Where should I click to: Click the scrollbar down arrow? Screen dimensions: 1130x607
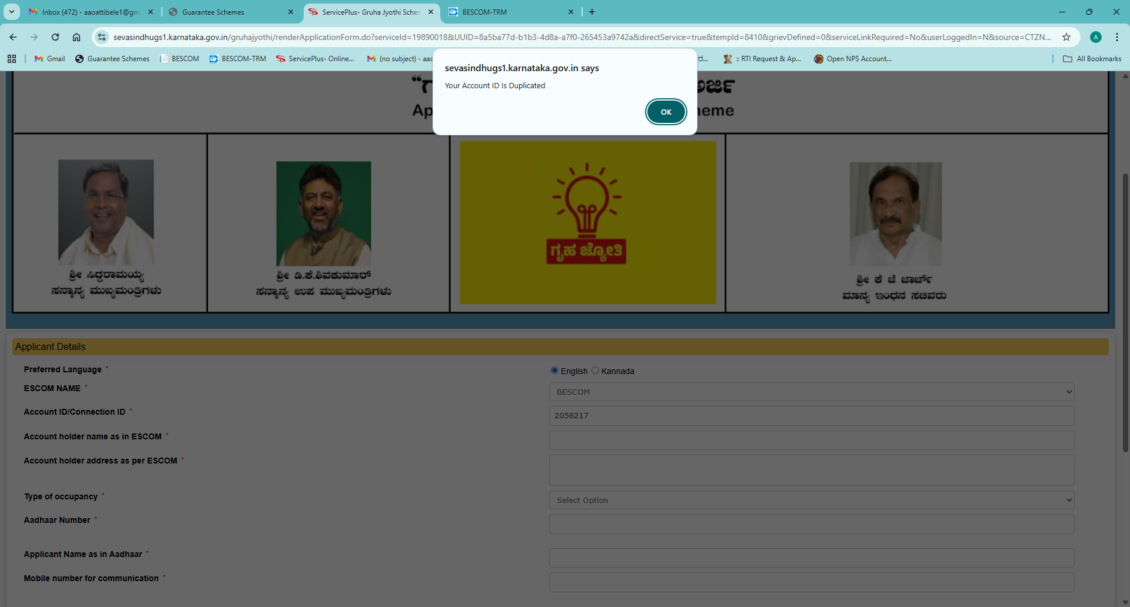1125,602
